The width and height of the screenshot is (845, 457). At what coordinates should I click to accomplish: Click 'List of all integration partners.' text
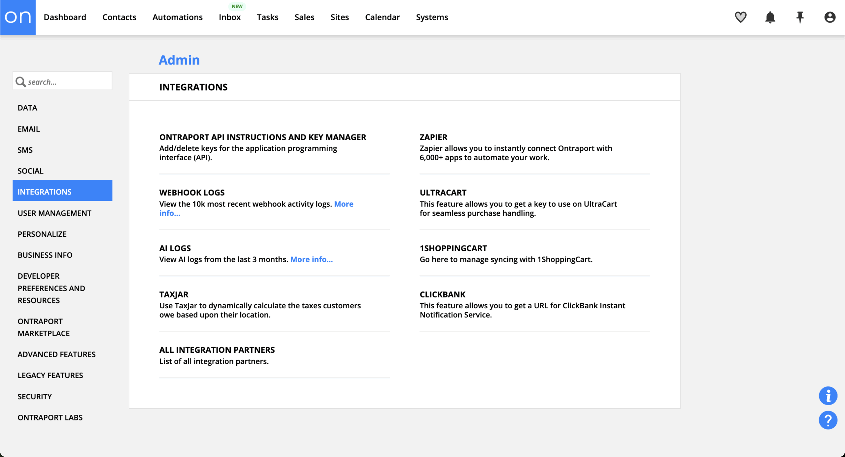click(x=214, y=361)
